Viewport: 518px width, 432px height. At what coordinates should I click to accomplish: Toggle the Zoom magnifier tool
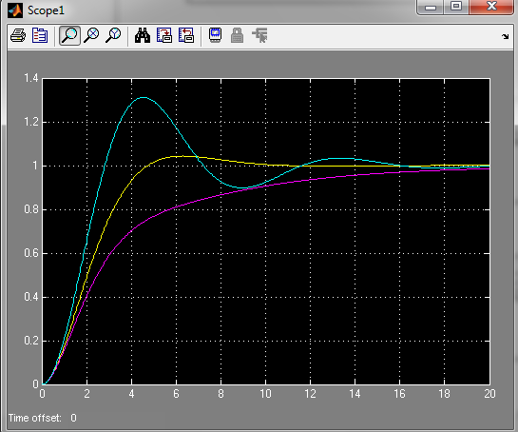coord(69,35)
